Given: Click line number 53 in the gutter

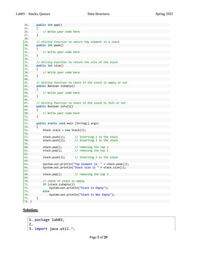Looking at the screenshot, I should (x=27, y=123).
